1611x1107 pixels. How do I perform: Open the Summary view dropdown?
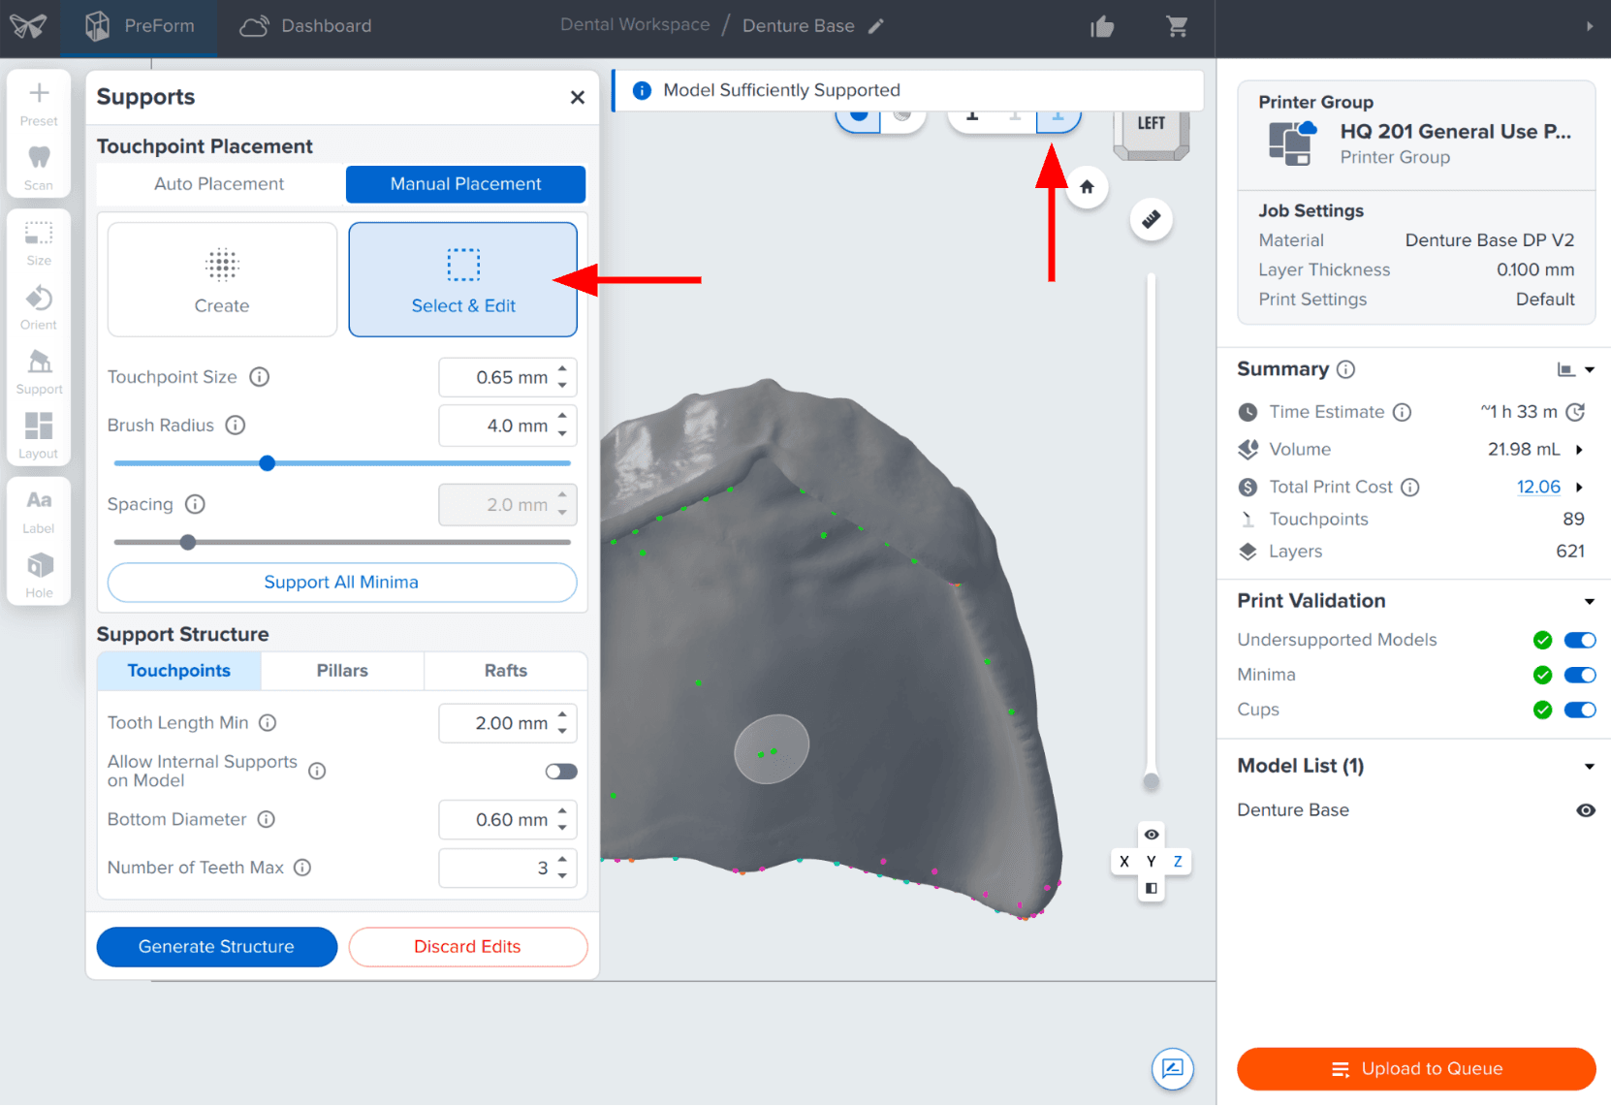click(x=1576, y=369)
